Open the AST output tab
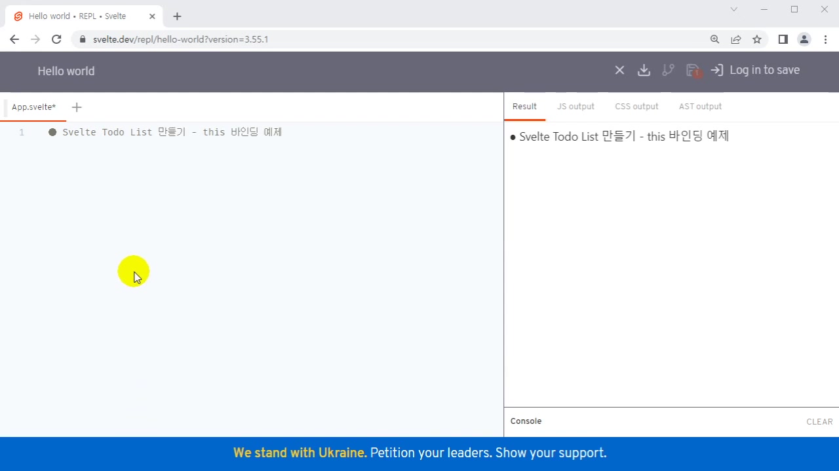 [700, 107]
